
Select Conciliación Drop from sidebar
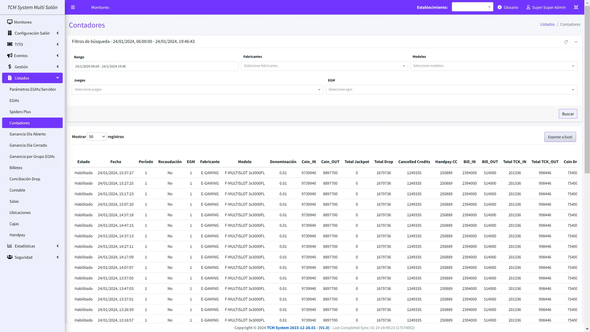(25, 179)
